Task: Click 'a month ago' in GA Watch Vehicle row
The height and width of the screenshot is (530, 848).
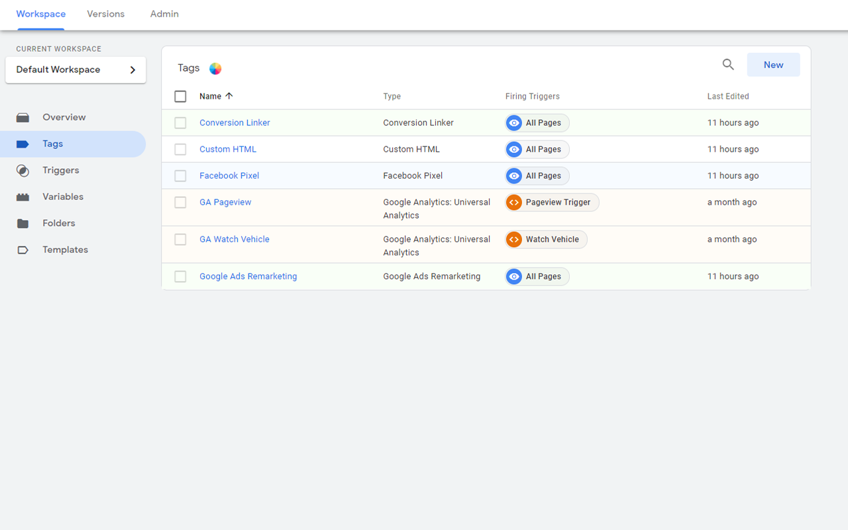Action: point(732,239)
